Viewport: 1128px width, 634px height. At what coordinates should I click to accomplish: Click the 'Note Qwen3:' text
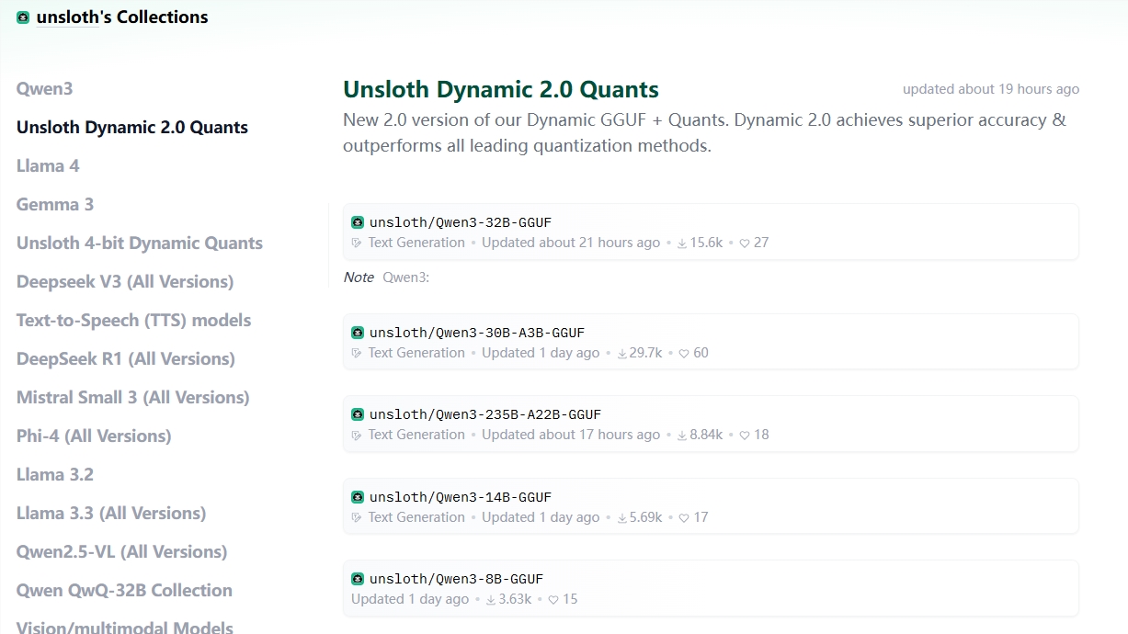386,277
